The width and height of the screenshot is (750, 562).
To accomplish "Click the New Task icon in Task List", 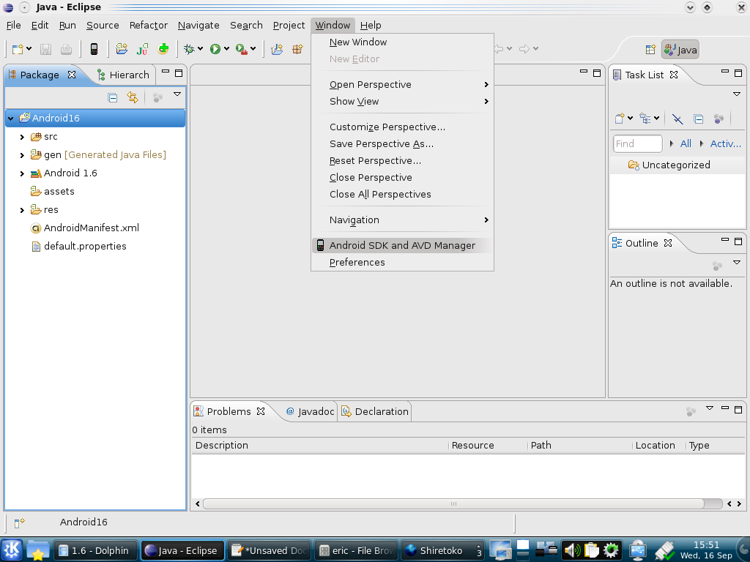I will coord(620,119).
